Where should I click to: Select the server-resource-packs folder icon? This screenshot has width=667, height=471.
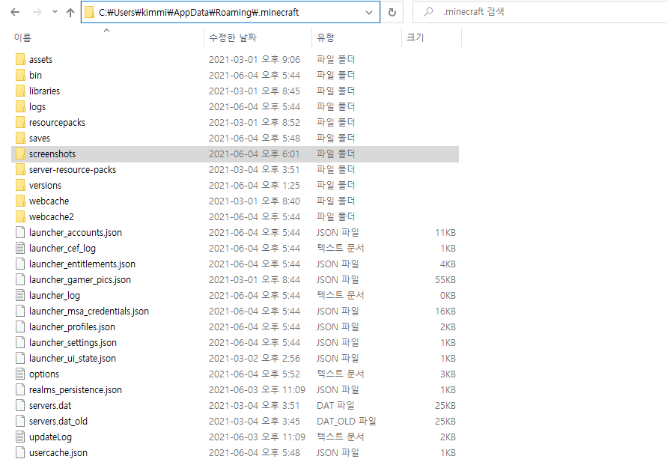point(20,170)
